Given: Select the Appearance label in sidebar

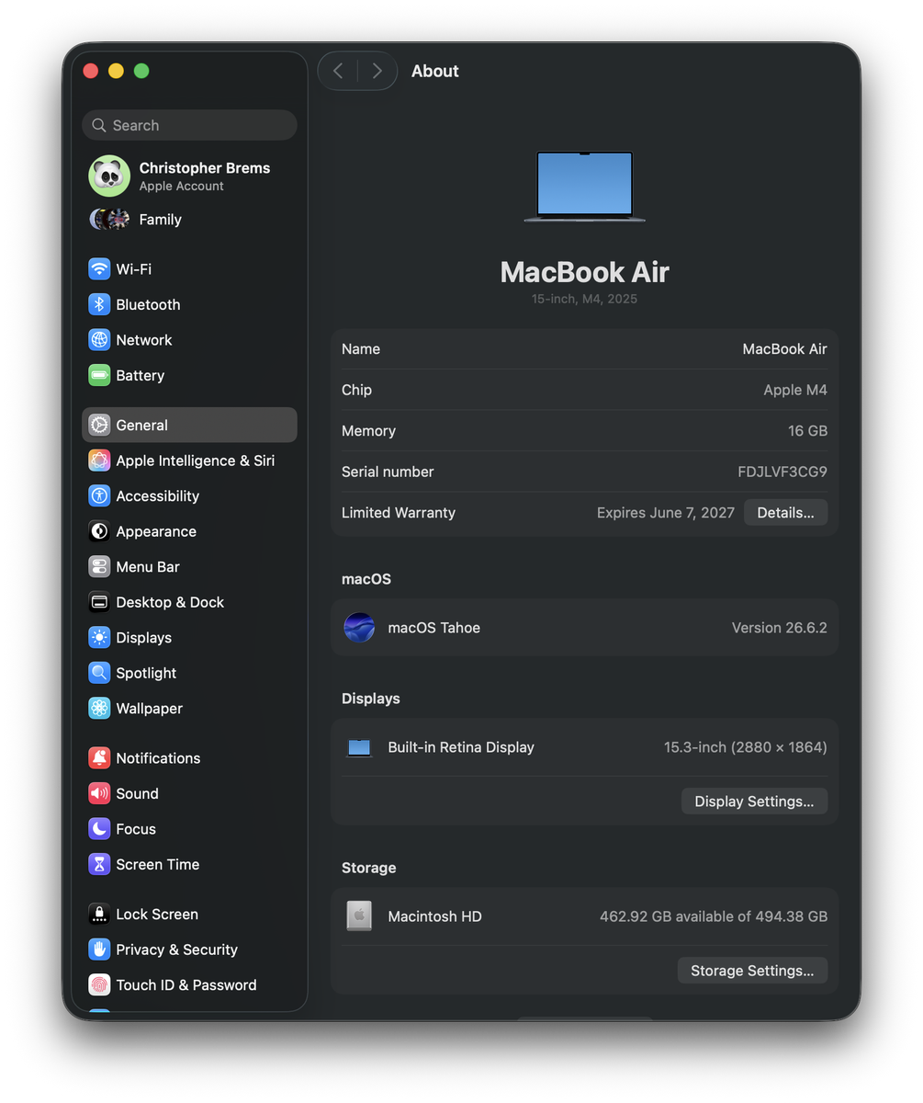Looking at the screenshot, I should pyautogui.click(x=156, y=531).
